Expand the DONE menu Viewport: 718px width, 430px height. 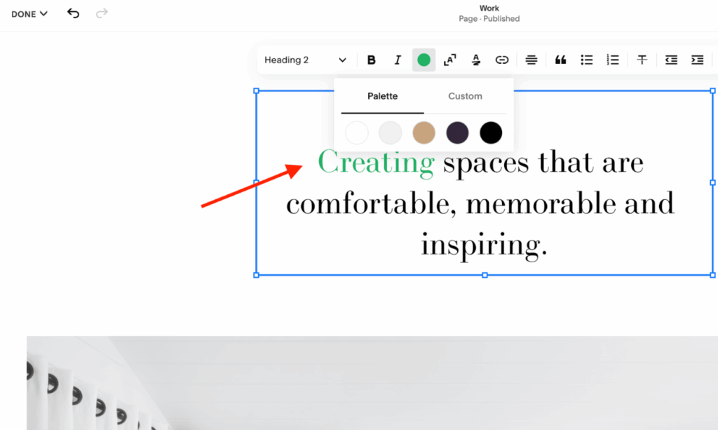[29, 14]
